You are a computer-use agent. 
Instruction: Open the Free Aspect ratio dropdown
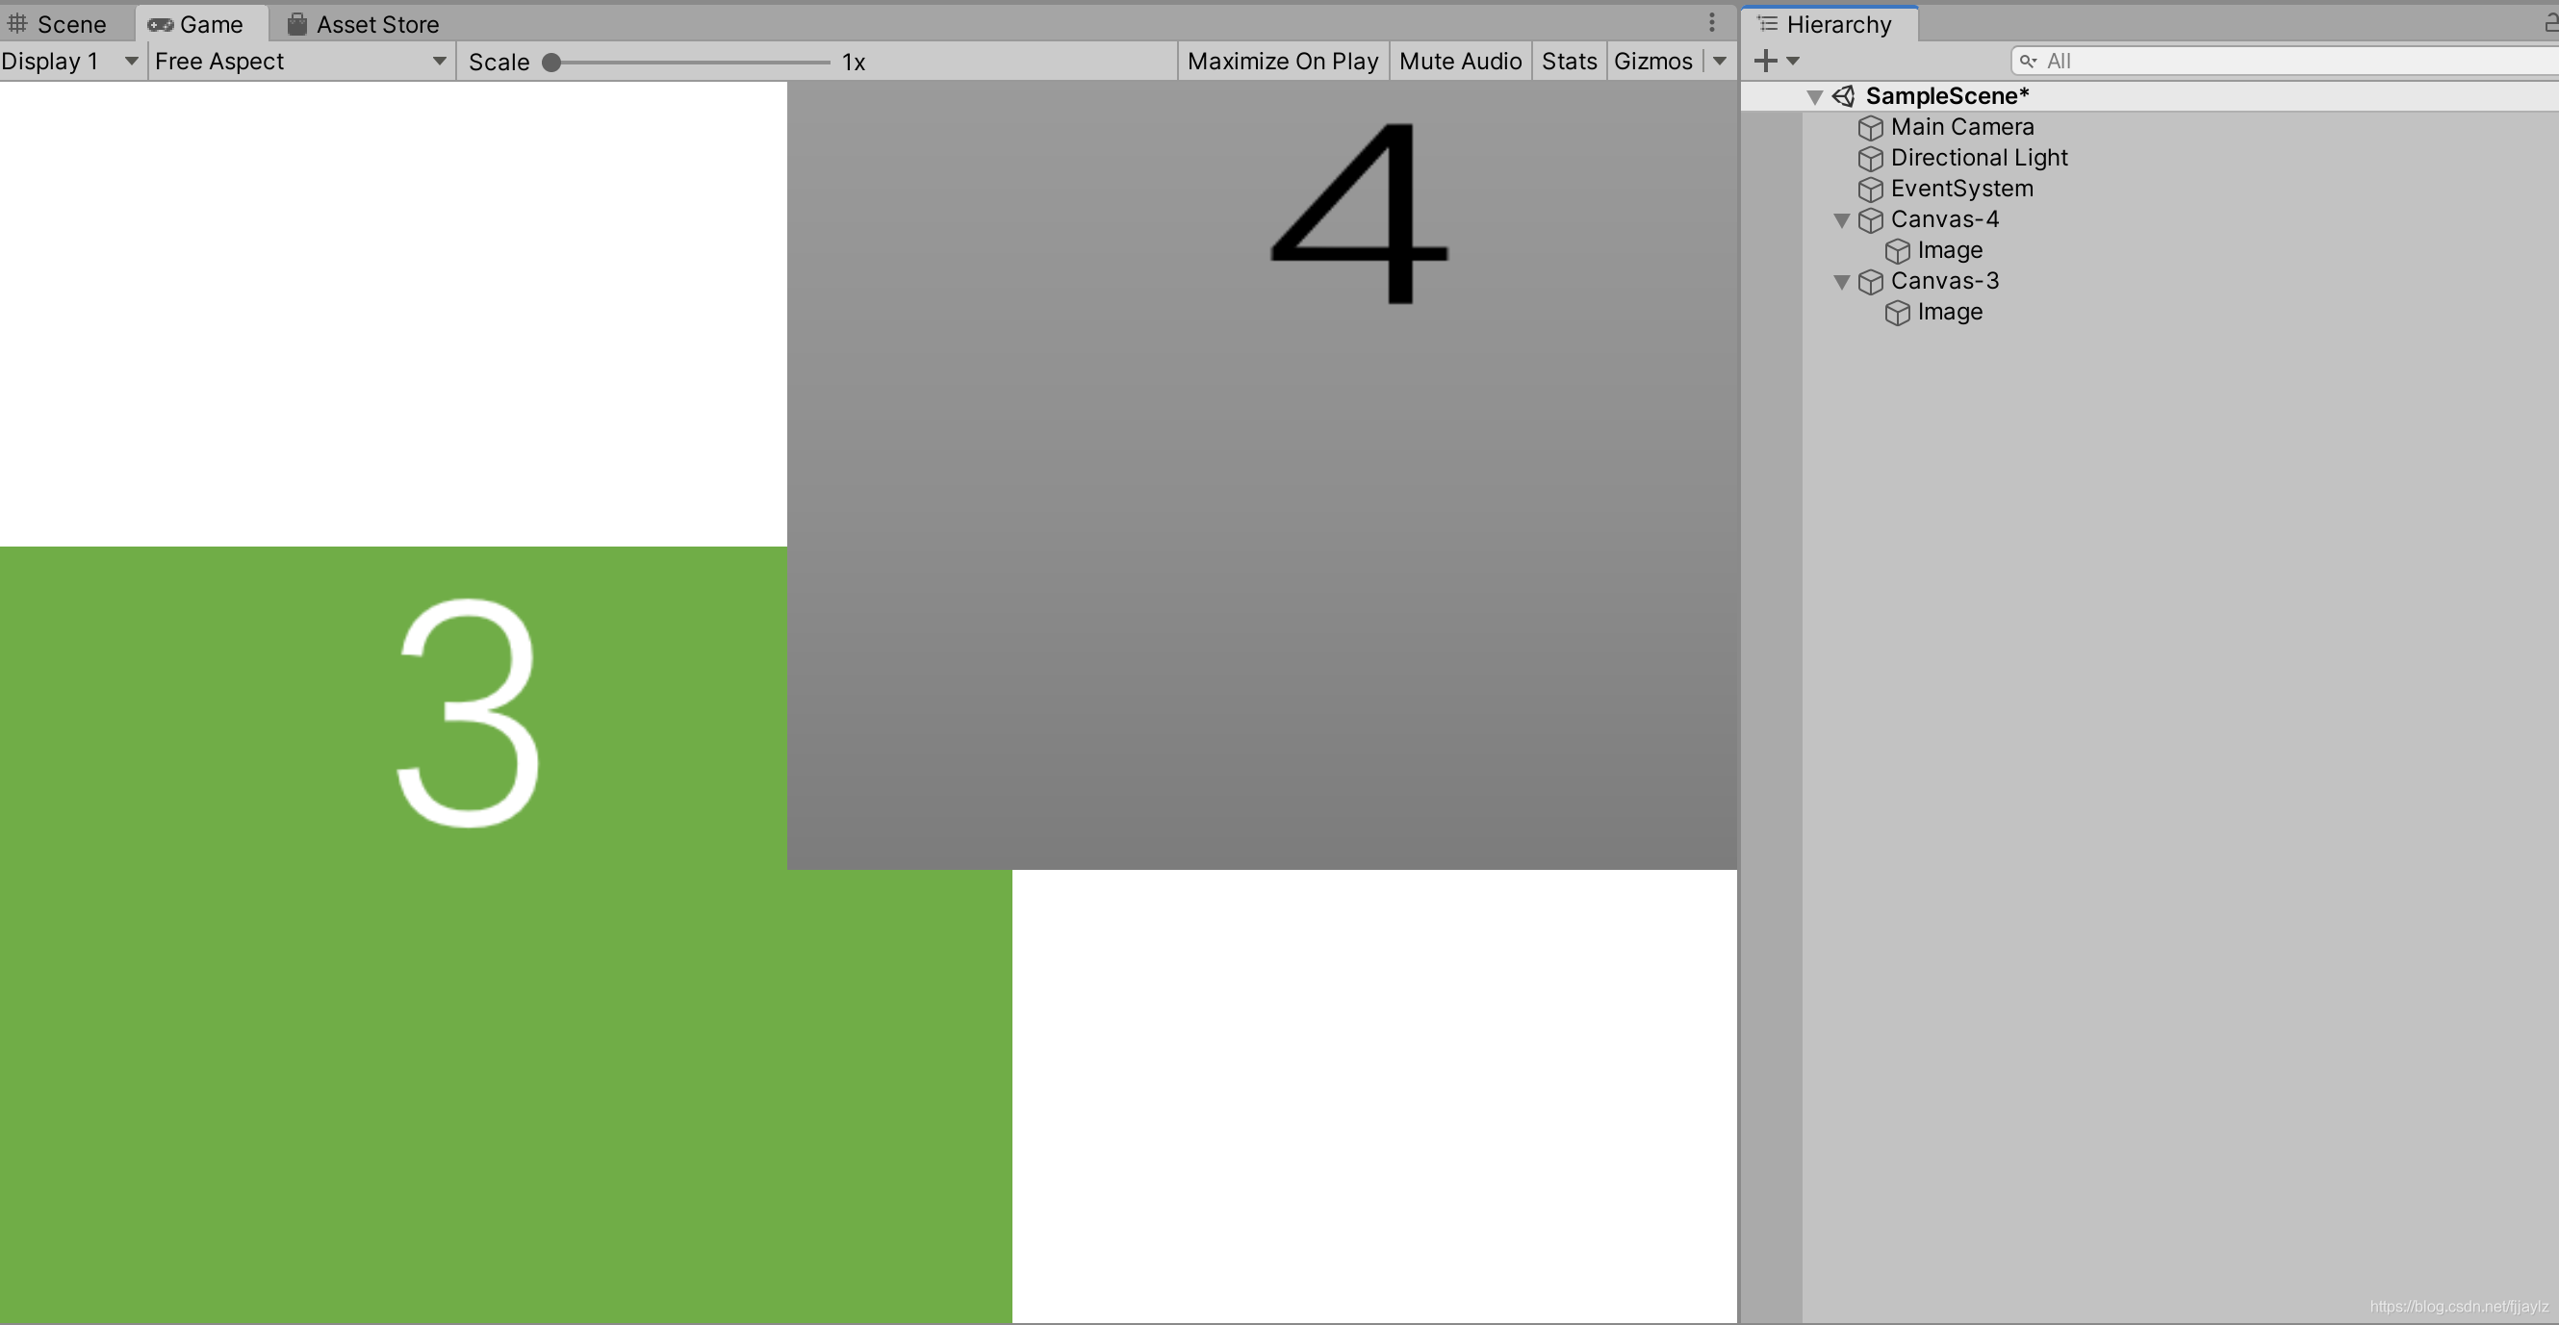[x=300, y=62]
